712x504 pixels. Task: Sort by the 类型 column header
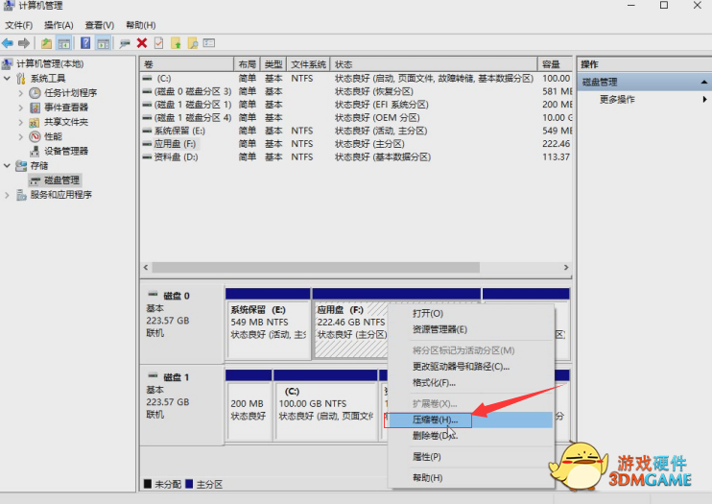coord(273,64)
